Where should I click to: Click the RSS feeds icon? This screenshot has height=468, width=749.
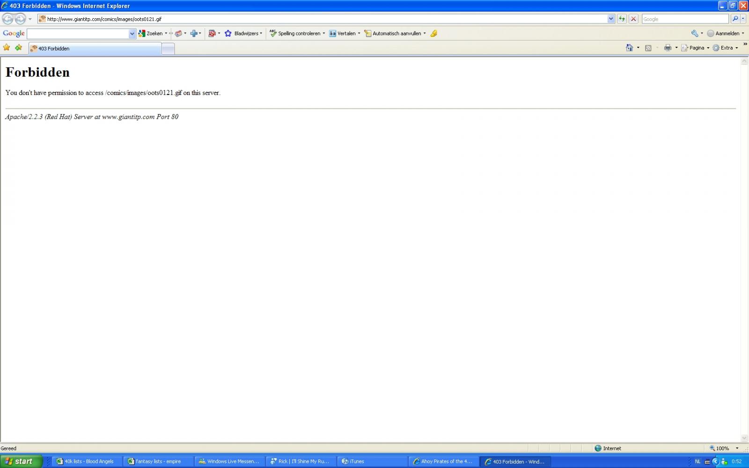pyautogui.click(x=648, y=48)
